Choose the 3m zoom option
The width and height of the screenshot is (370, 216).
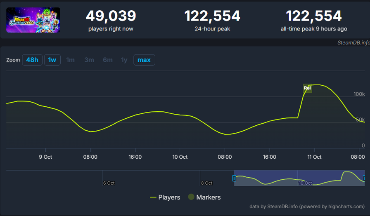tap(89, 60)
